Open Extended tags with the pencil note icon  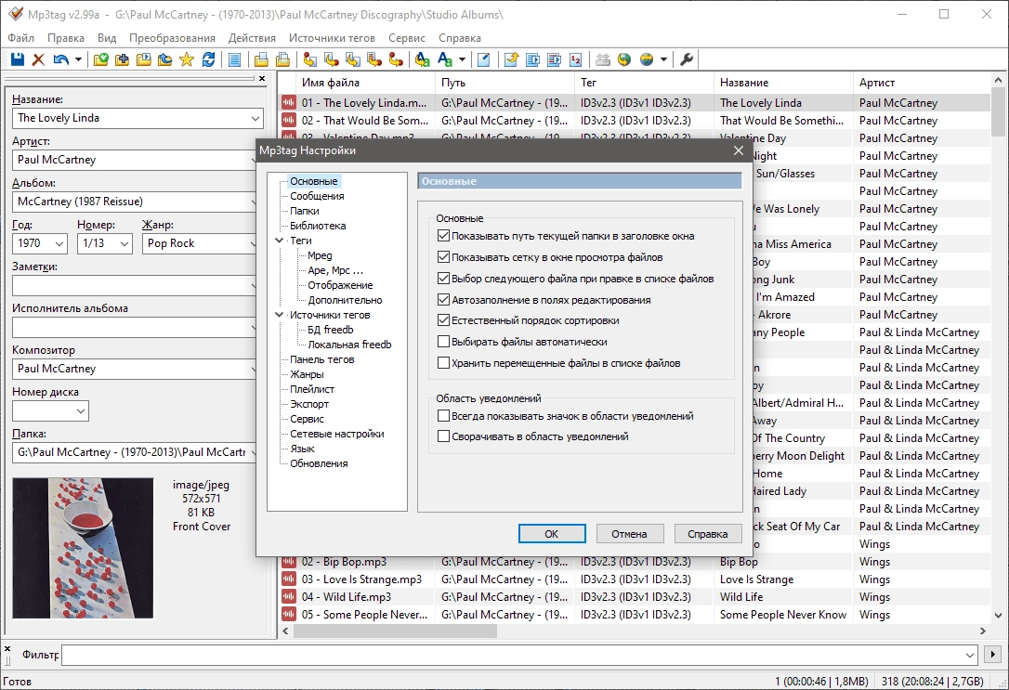click(x=484, y=59)
